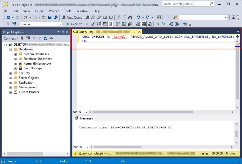Open the Connect dropdown in Object Explorer

pos(11,38)
